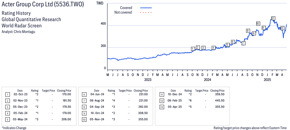The height and width of the screenshot is (130, 290).
Task: Click the date 04-Jun-24
Action: pos(97,94)
